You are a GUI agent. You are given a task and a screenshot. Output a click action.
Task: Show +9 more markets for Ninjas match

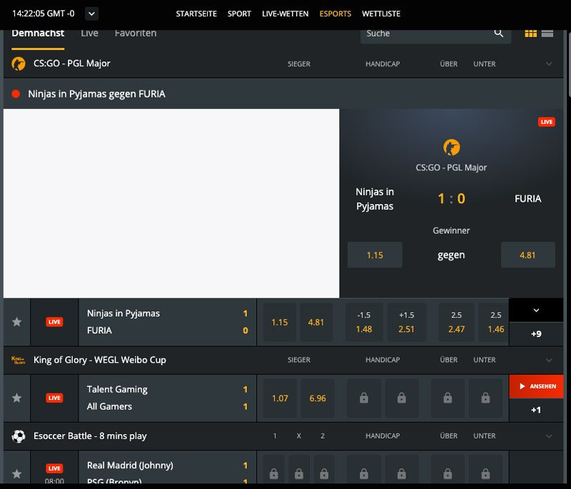click(536, 334)
